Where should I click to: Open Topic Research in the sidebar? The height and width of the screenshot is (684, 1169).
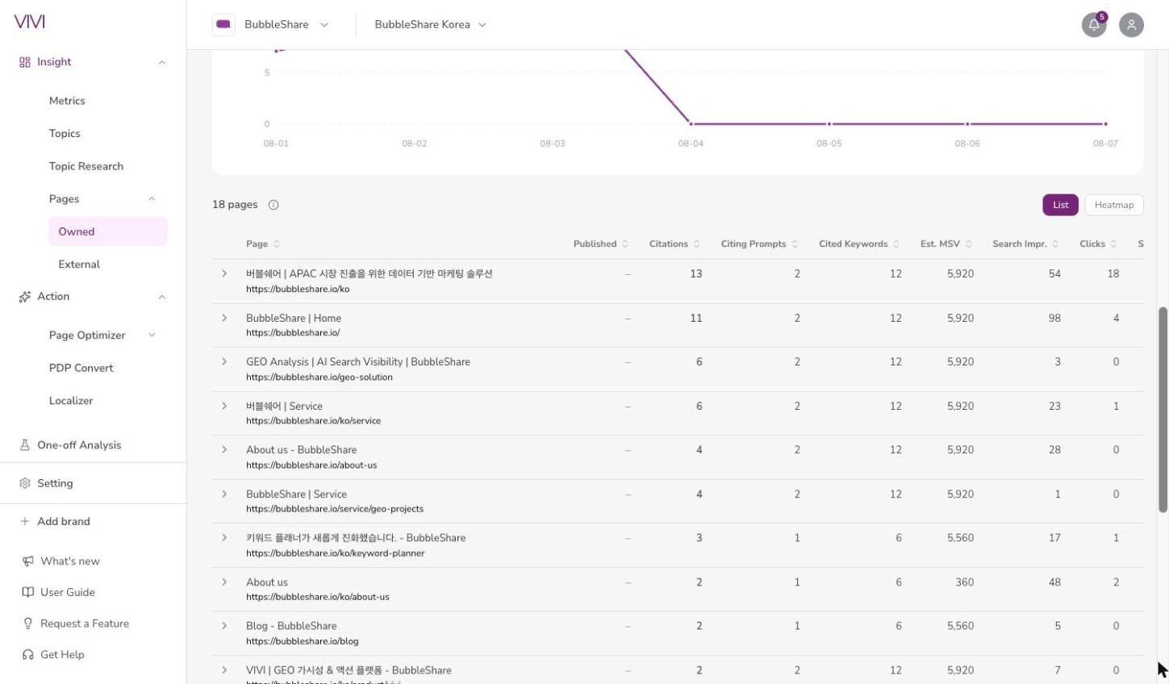click(86, 166)
